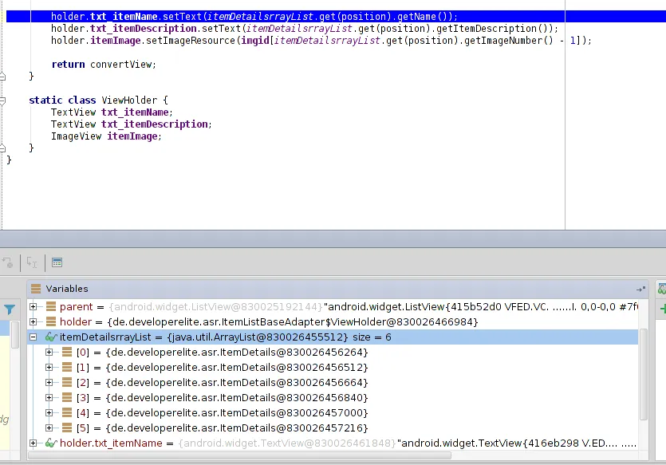Click the fold marker beside ViewHolder class
Image resolution: width=666 pixels, height=465 pixels.
click(3, 100)
